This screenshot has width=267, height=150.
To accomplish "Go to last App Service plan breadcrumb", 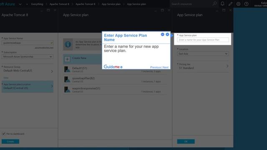I will point(136,4).
